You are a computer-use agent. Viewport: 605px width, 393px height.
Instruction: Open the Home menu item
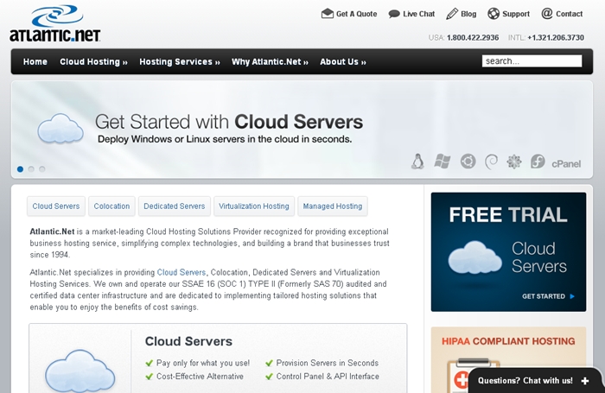tap(35, 61)
